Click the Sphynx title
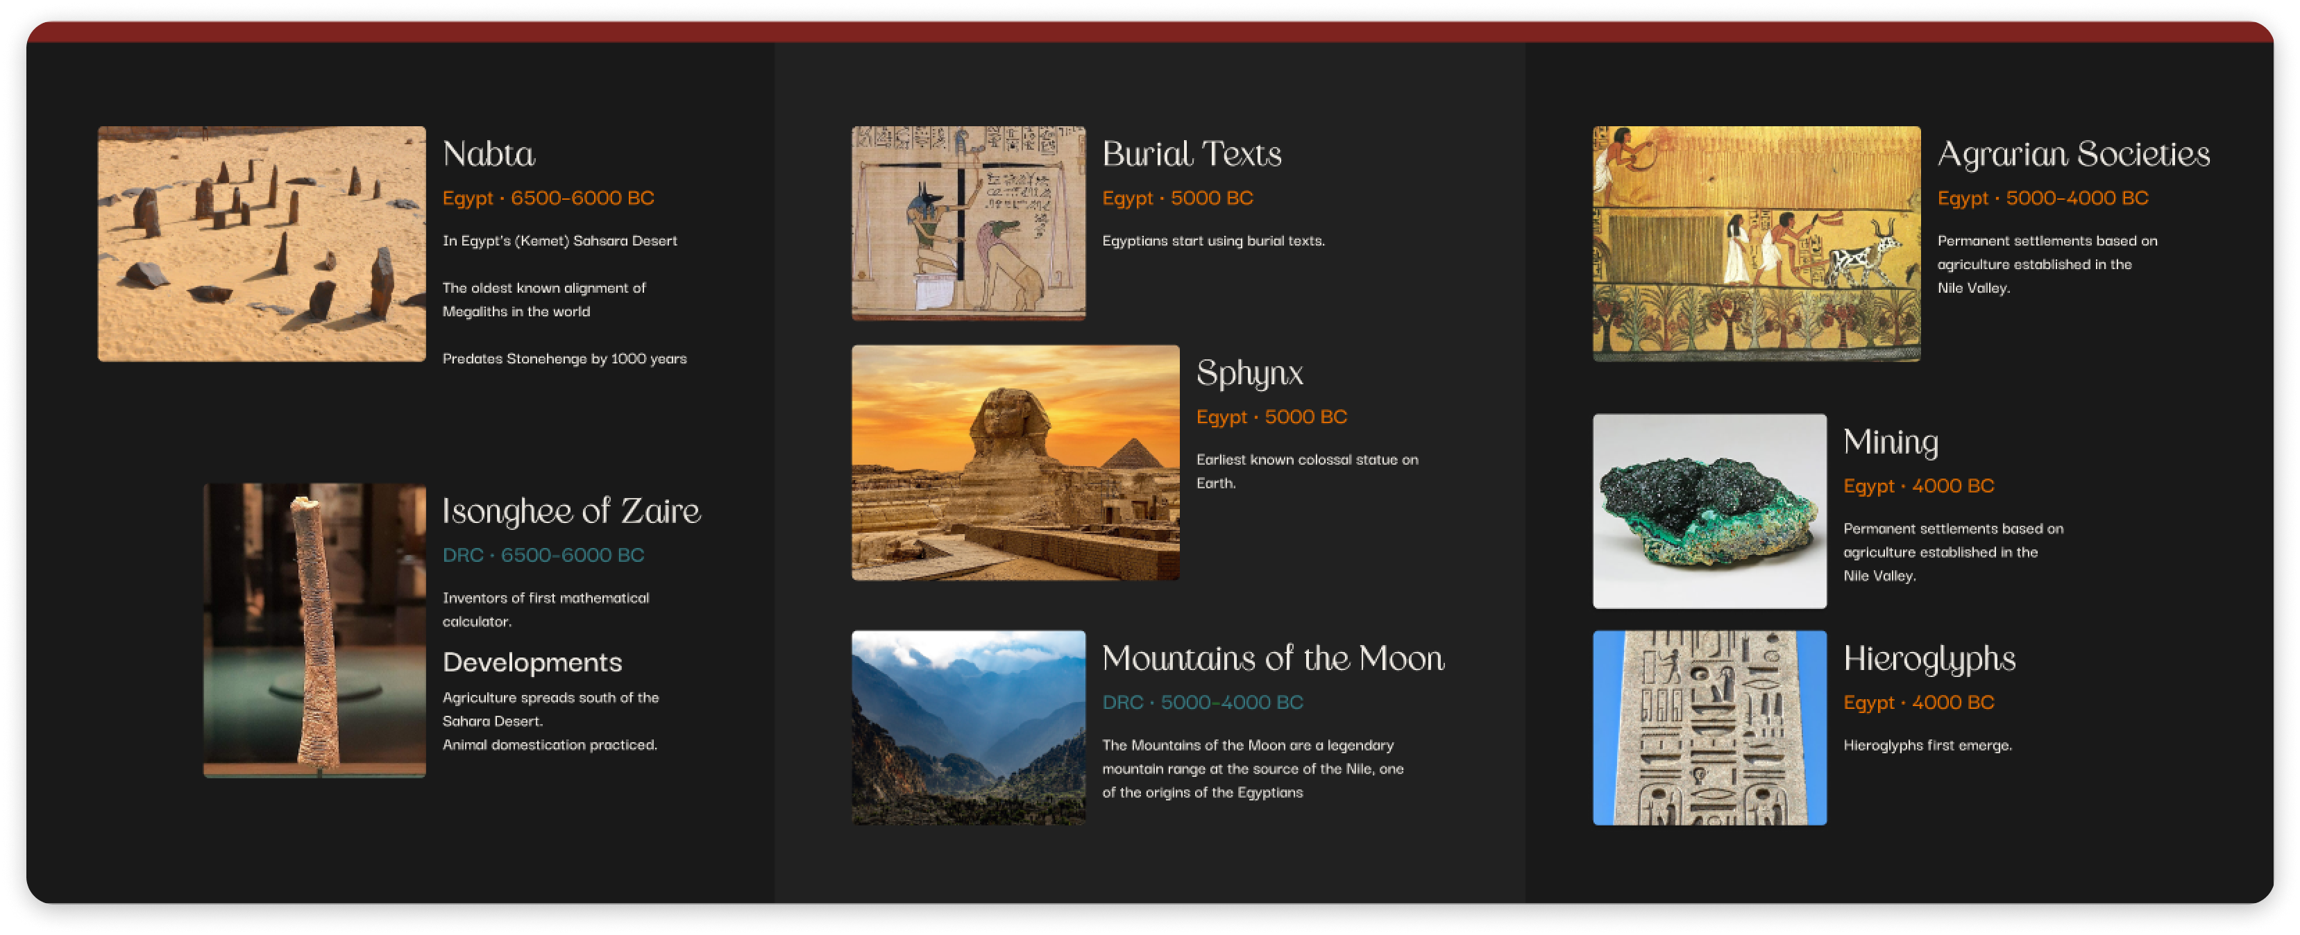The image size is (2300, 935). 1249,373
